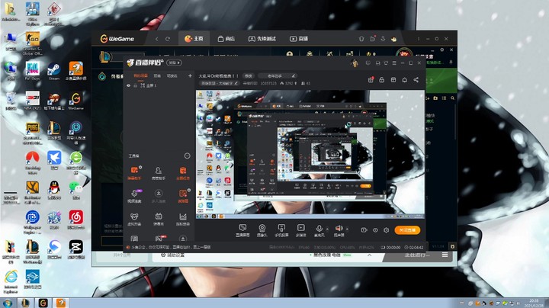Select the fullscreen source row in scene list
Viewport: 549px width, 308px height.
[x=159, y=85]
